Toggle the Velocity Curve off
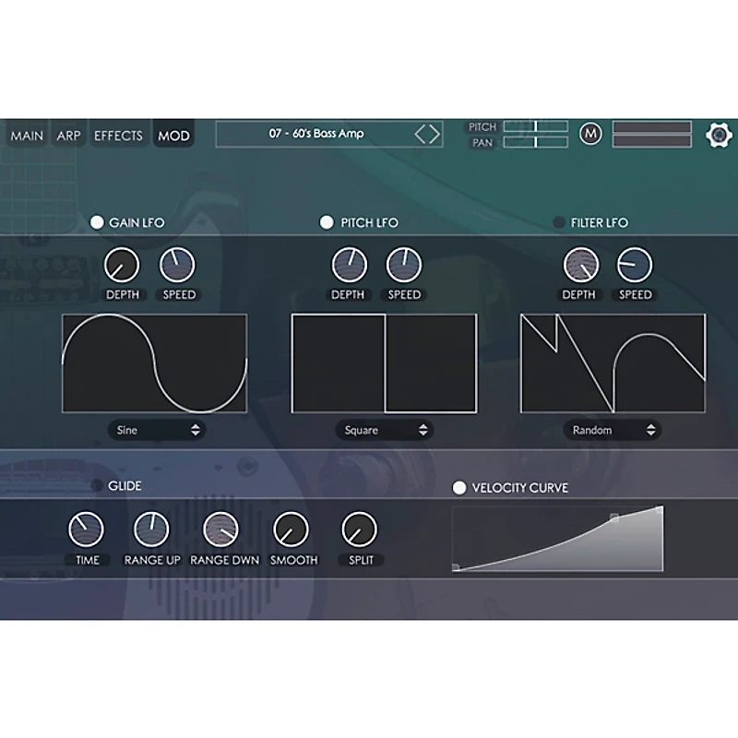This screenshot has width=738, height=738. pos(459,488)
